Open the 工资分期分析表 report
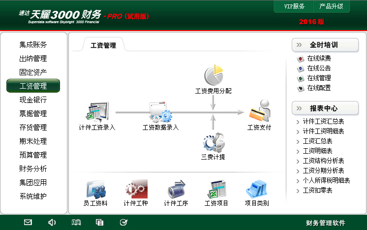Screen dimensions: 367x230 [324, 170]
